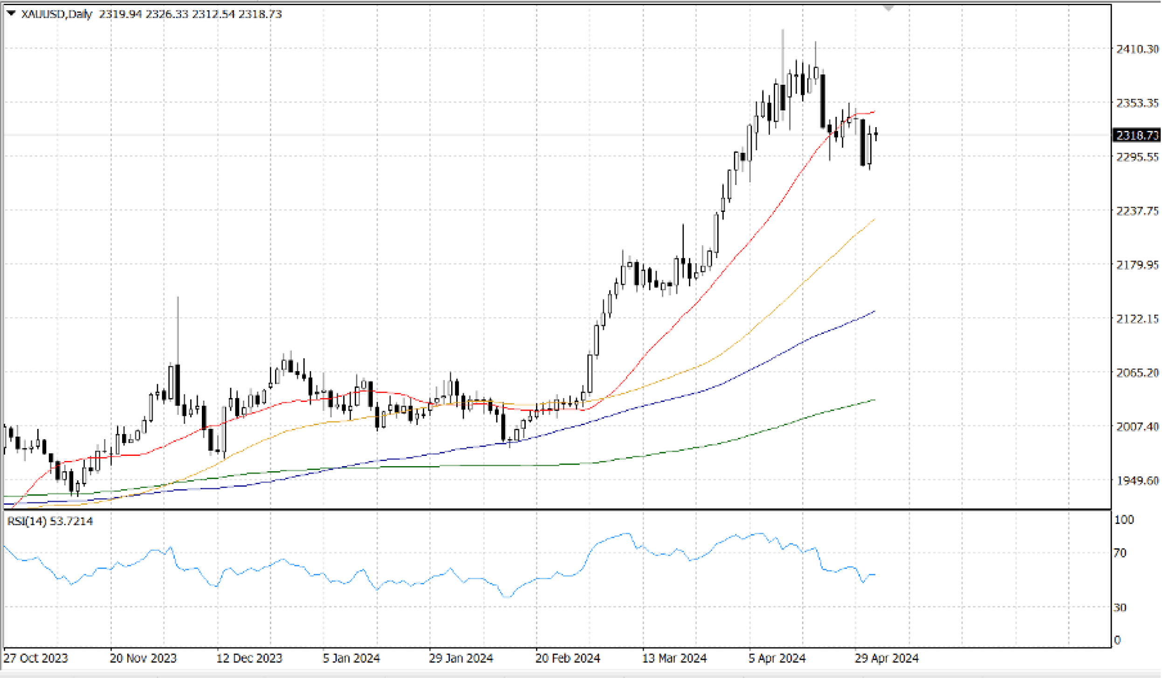Viewport: 1162px width, 678px height.
Task: Click the light-blue RSI line end
Action: (x=874, y=575)
